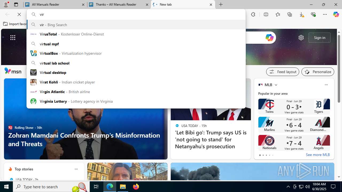Open Top stories more options ellipsis
Image resolution: width=342 pixels, height=192 pixels.
pos(76,169)
